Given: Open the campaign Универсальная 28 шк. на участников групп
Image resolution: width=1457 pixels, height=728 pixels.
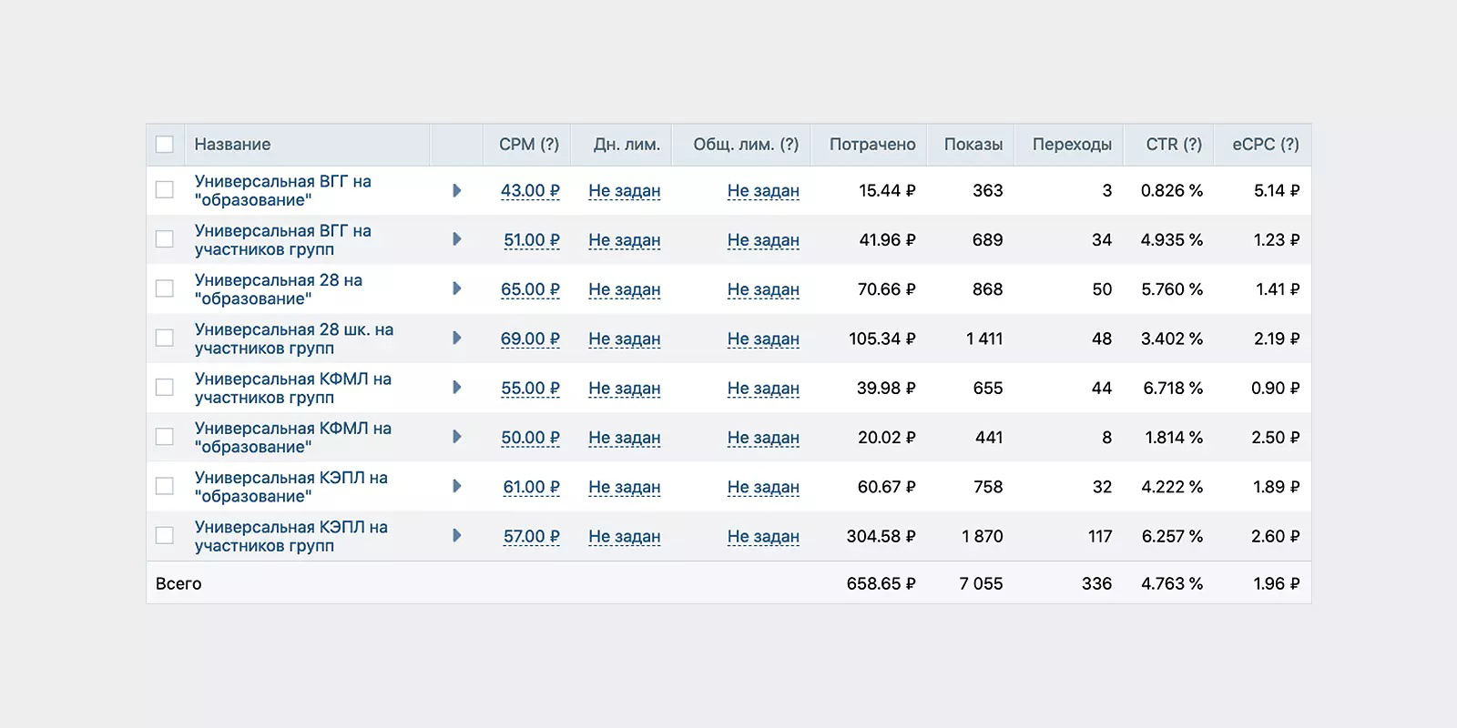Looking at the screenshot, I should (x=294, y=339).
